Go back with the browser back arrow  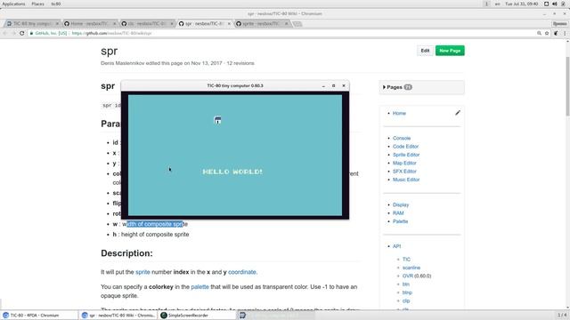5,33
